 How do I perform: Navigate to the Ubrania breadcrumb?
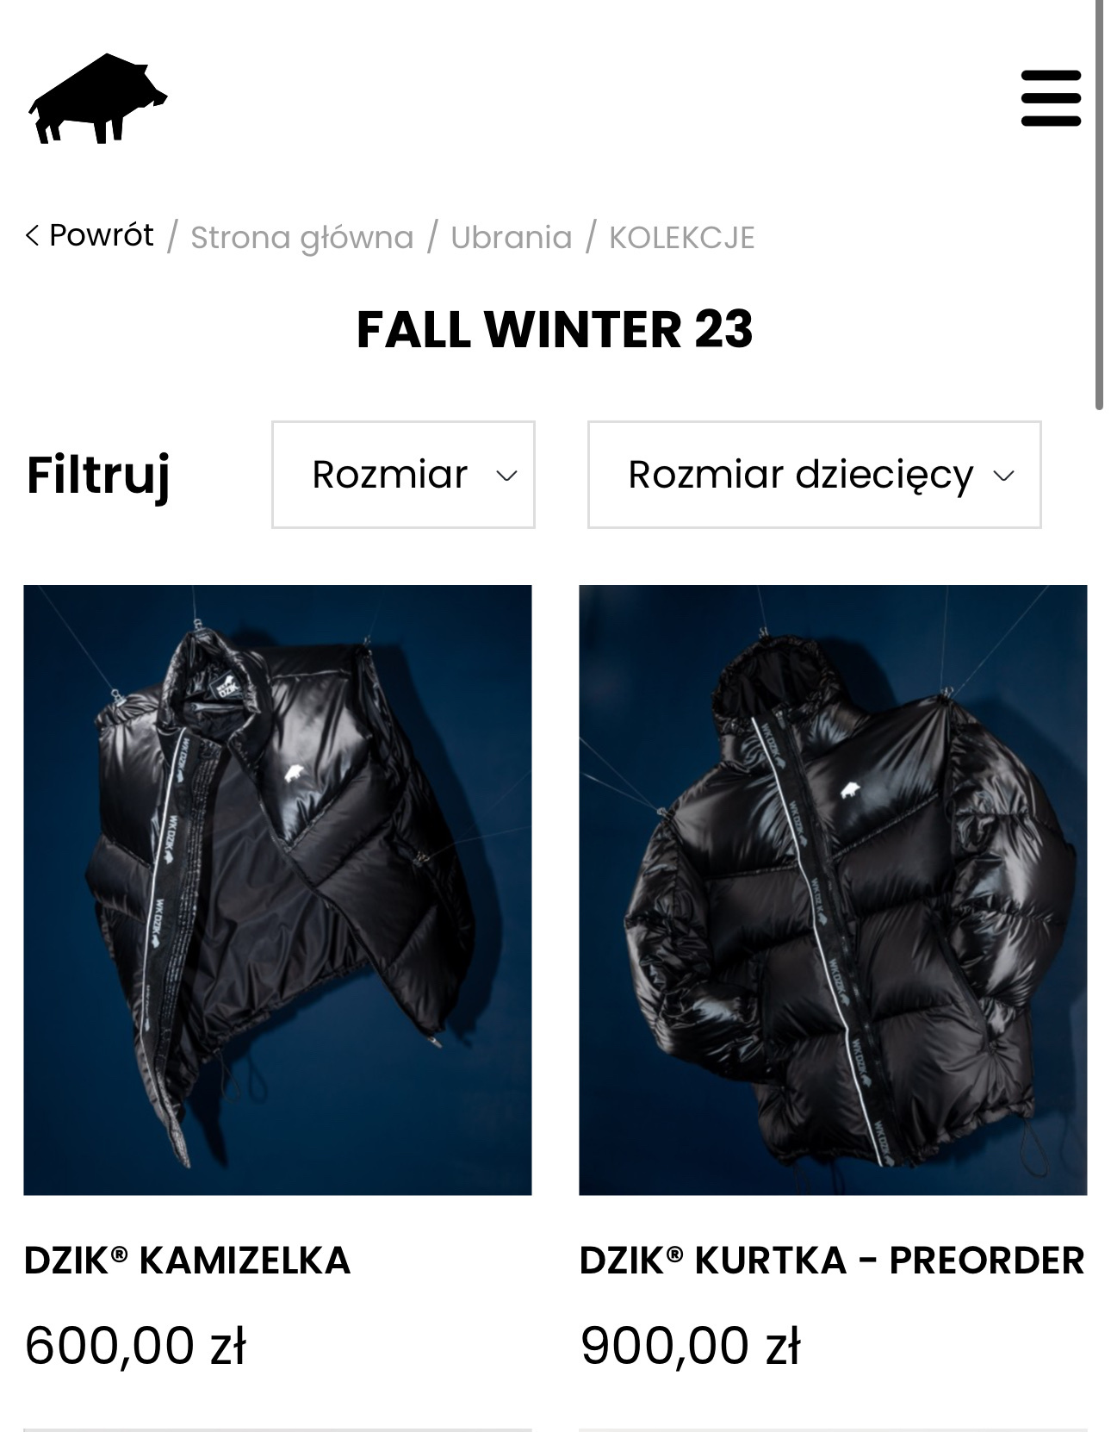(x=512, y=238)
